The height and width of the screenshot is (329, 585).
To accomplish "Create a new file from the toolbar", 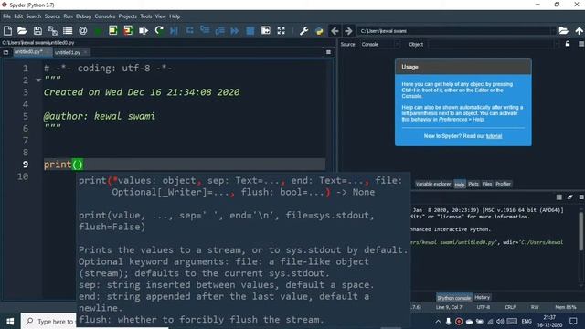I will coord(7,30).
